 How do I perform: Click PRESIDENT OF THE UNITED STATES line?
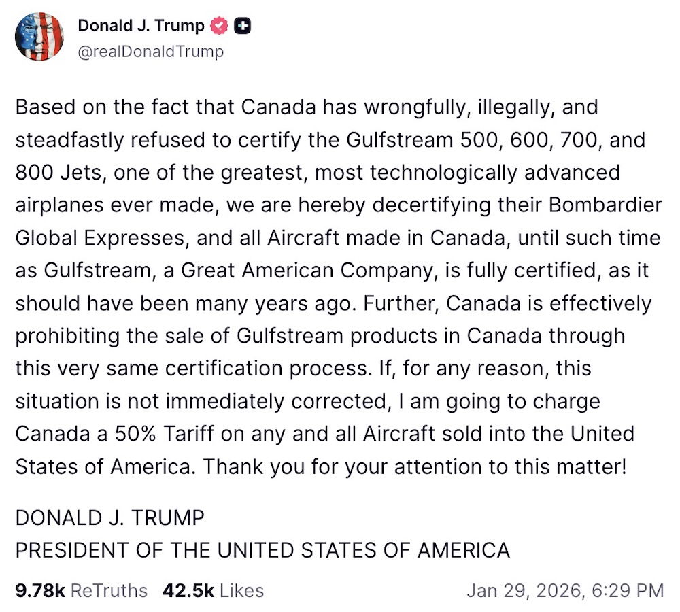tap(262, 549)
